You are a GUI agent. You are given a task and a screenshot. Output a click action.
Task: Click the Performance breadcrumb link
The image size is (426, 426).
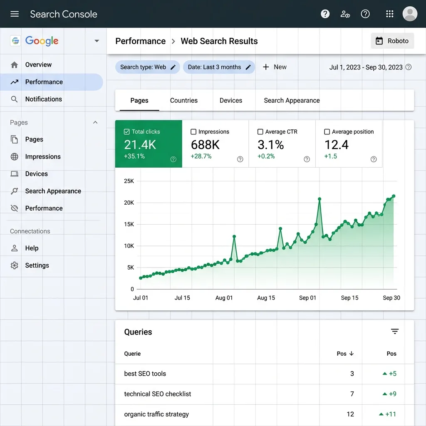141,41
